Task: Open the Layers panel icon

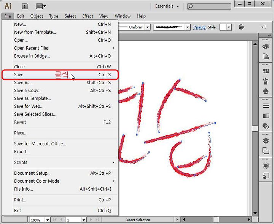Action: [x=266, y=141]
